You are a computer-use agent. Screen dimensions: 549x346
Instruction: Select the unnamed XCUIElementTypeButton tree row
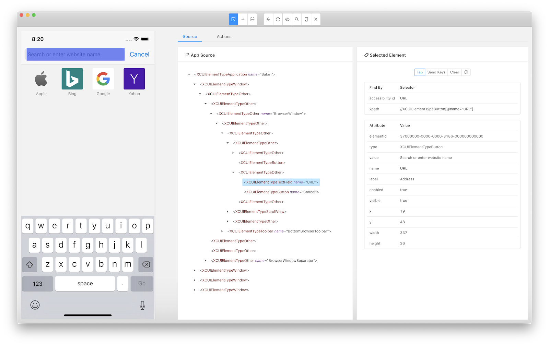tap(262, 163)
